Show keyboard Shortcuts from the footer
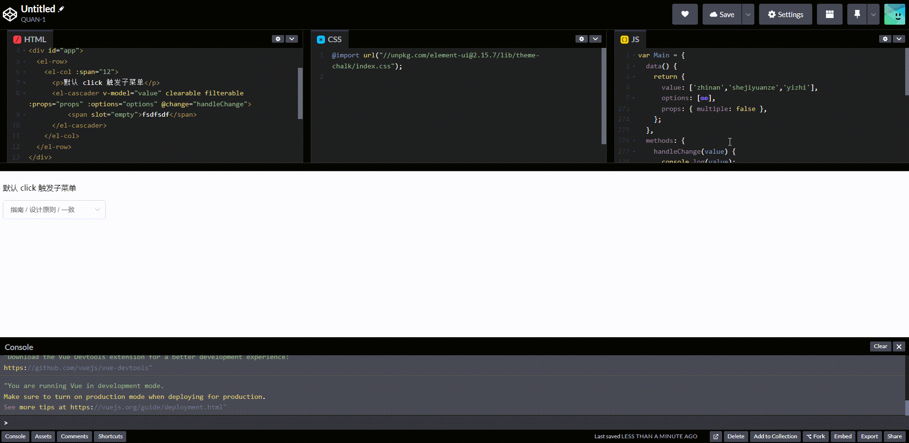The width and height of the screenshot is (909, 443). click(111, 436)
